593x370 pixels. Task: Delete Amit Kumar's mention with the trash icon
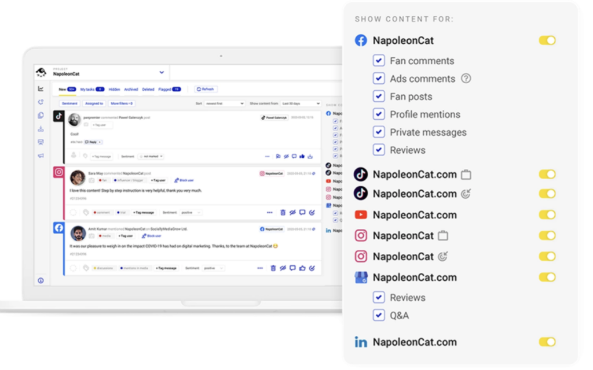point(273,268)
